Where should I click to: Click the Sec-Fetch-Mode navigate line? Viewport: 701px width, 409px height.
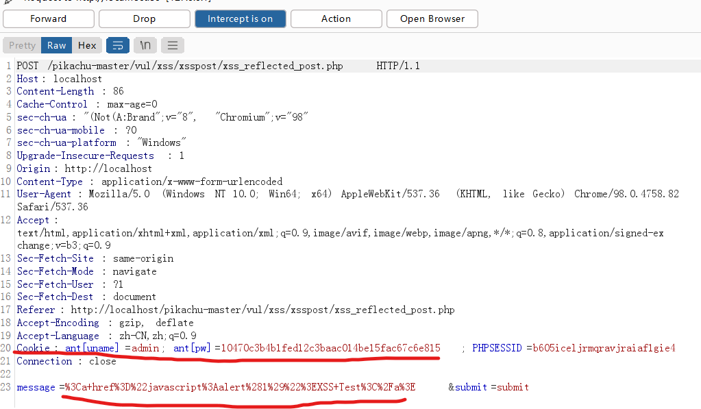[x=87, y=271]
